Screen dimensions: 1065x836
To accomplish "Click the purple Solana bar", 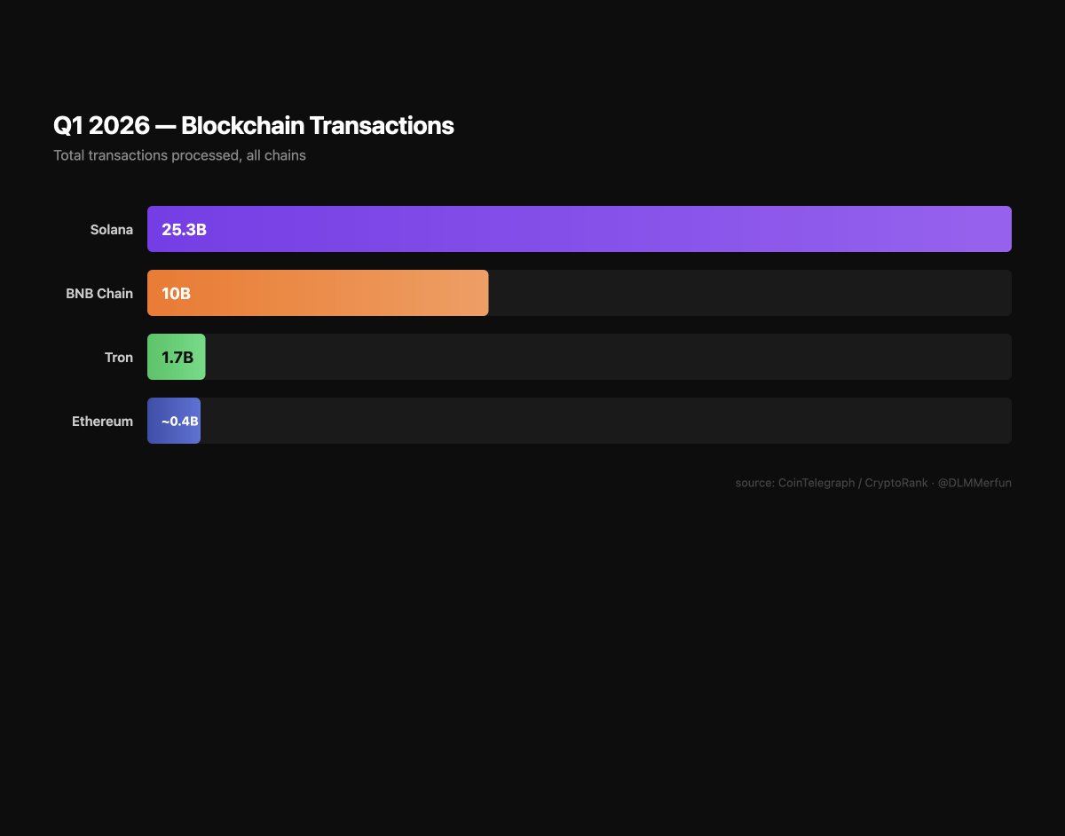I will tap(579, 229).
